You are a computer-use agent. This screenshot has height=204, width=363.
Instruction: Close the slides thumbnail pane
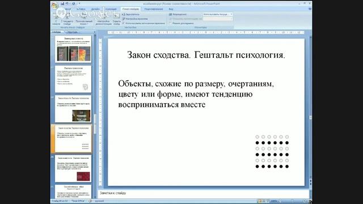95,32
